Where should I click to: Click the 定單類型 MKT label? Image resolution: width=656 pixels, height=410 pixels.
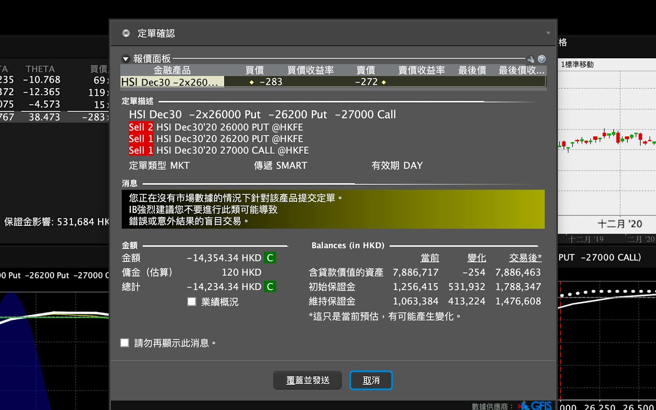tap(159, 165)
